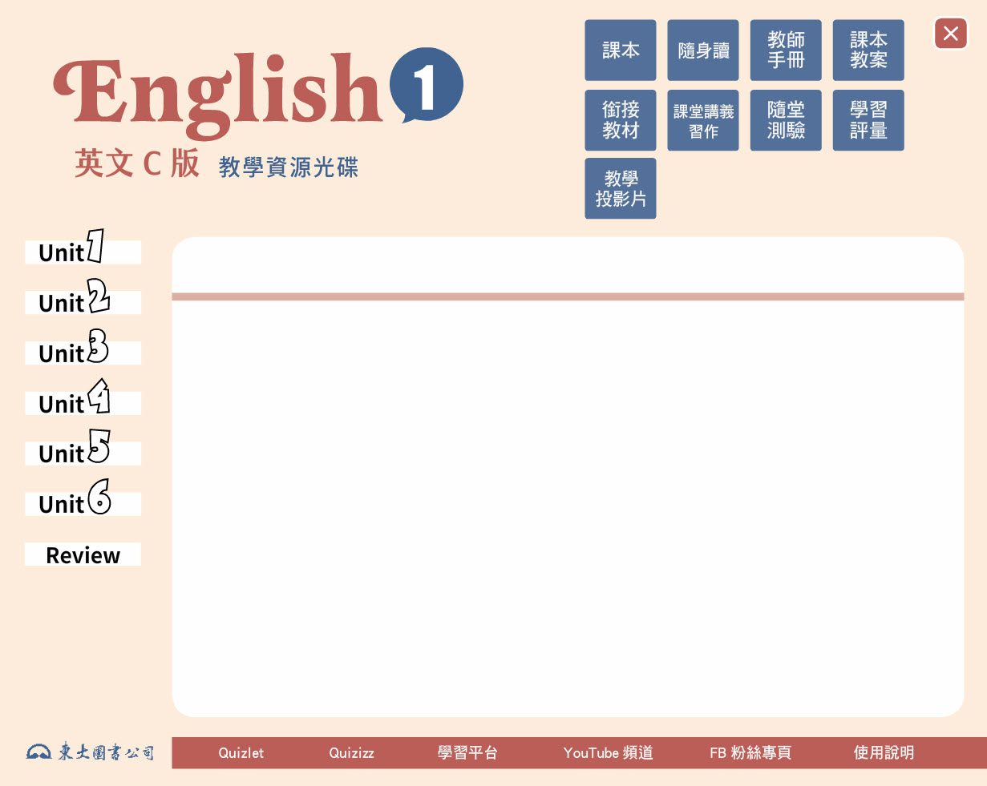This screenshot has height=786, width=987.
Task: Select the Review section
Action: pyautogui.click(x=83, y=554)
